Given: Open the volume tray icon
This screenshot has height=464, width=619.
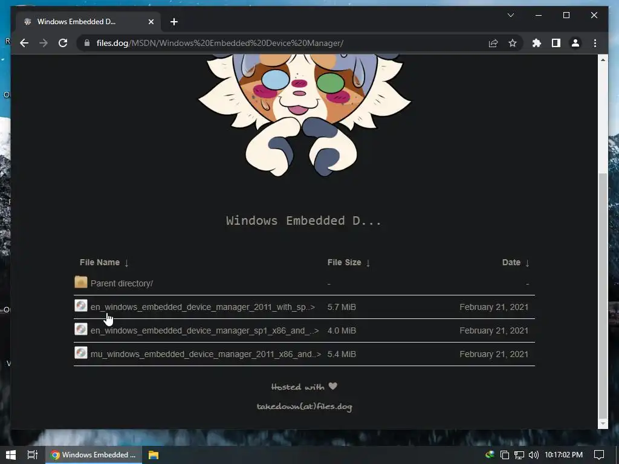Looking at the screenshot, I should tap(533, 455).
